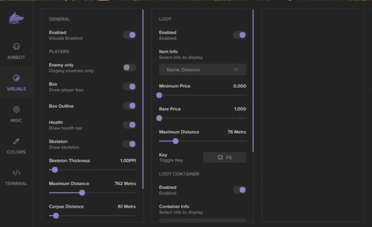Click the Skeleton Thickness slider knob
The height and width of the screenshot is (227, 372).
(55, 170)
